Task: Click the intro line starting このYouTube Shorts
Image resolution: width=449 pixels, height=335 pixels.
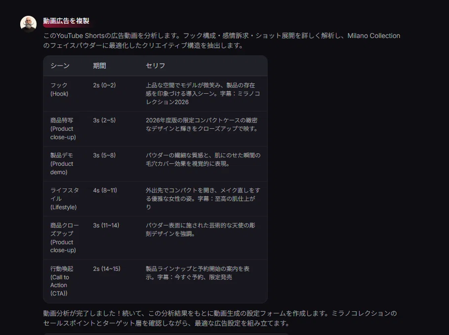Action: (222, 36)
